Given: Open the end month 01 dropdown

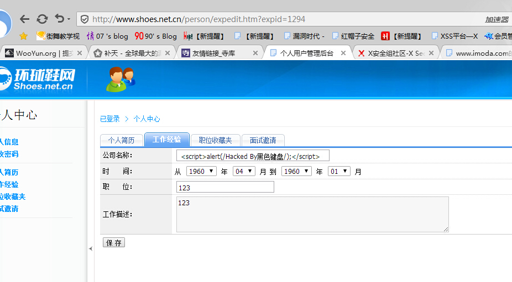Looking at the screenshot, I should point(339,172).
